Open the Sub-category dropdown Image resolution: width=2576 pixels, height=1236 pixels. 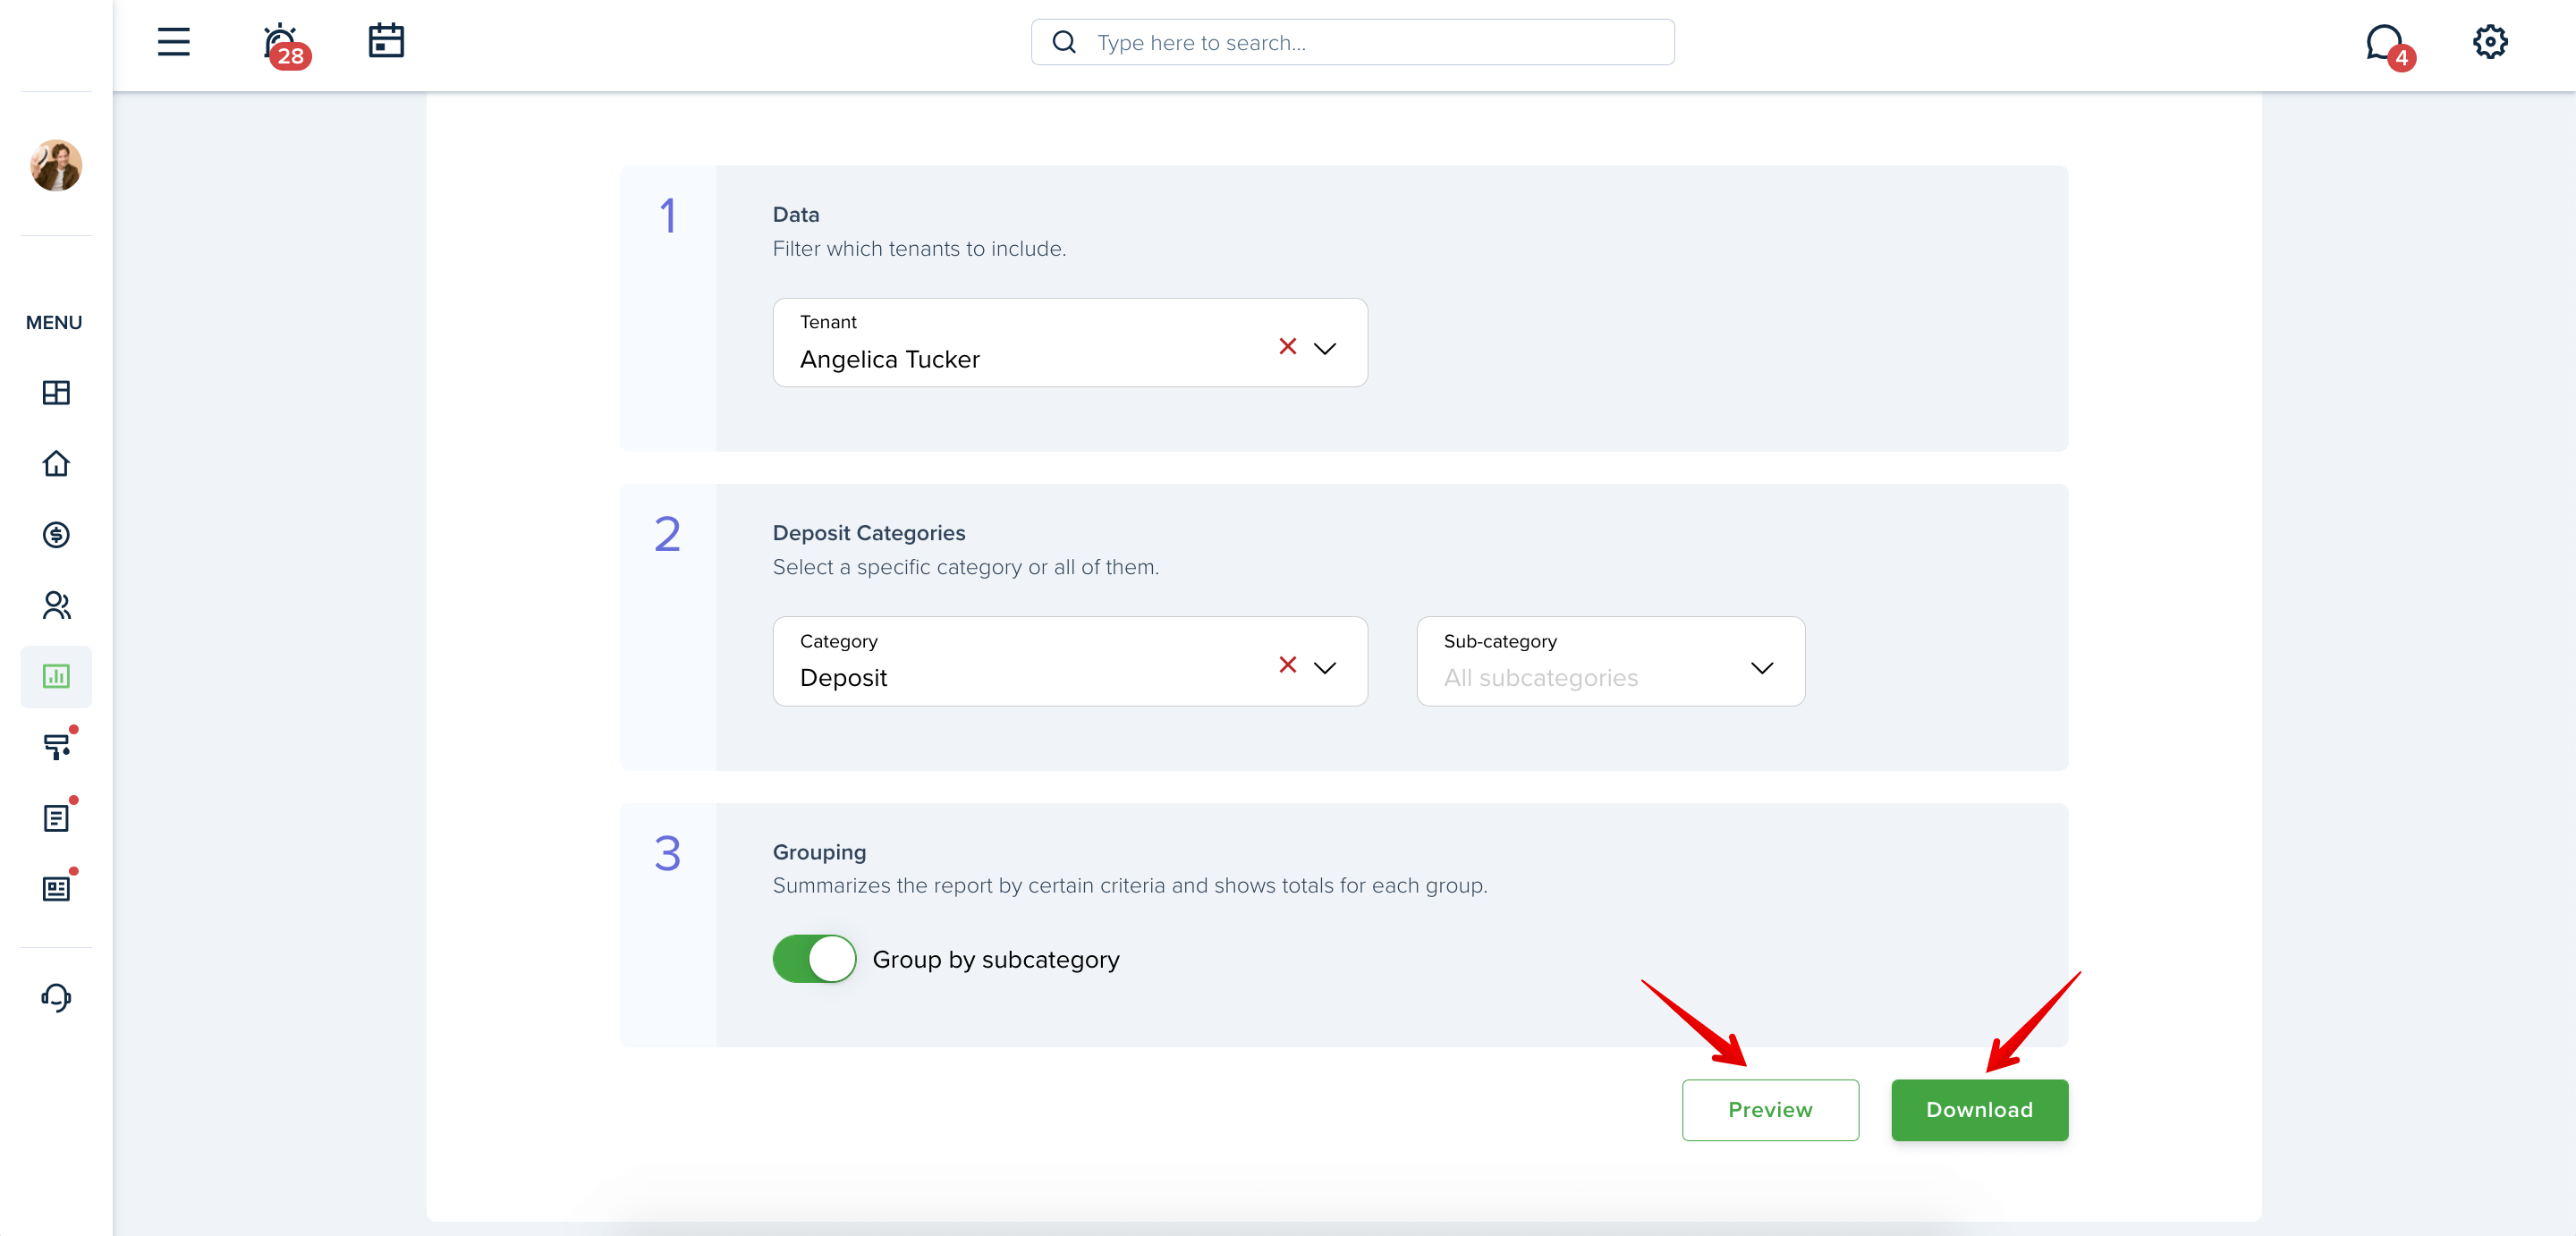1610,661
